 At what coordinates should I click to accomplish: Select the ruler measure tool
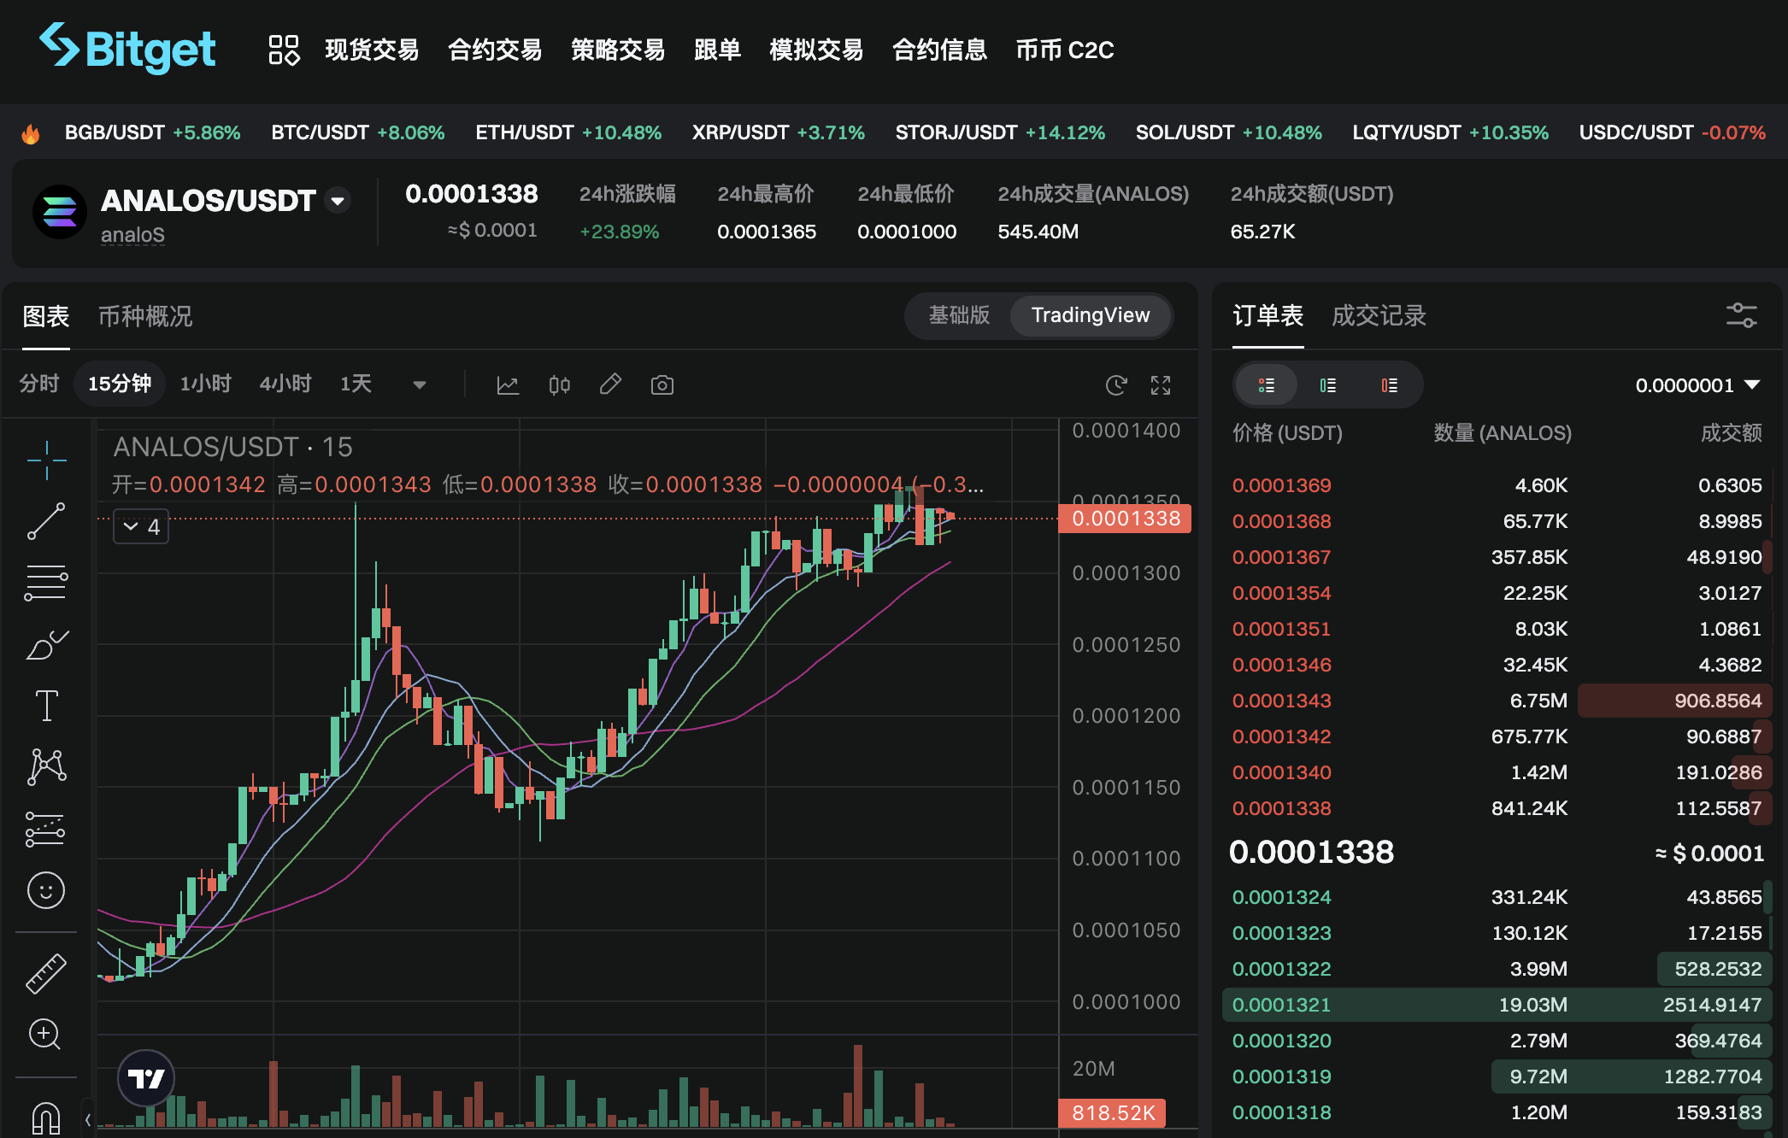(46, 974)
